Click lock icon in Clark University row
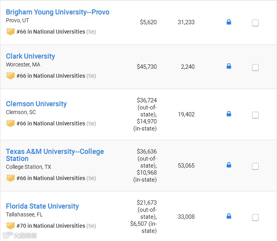Viewport: 277px width, 241px height. pos(229,66)
